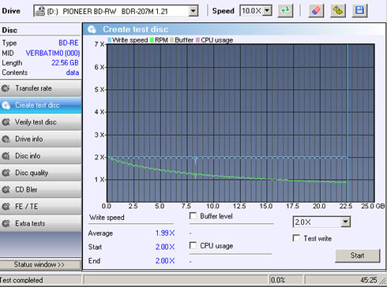Screen dimensions: 387x287
Task: Click the elapsed time 45:25
Action: point(369,280)
